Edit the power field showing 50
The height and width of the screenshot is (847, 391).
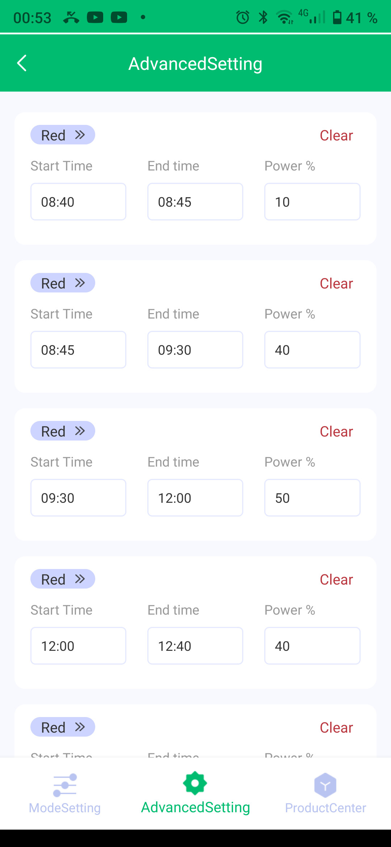[x=312, y=498]
